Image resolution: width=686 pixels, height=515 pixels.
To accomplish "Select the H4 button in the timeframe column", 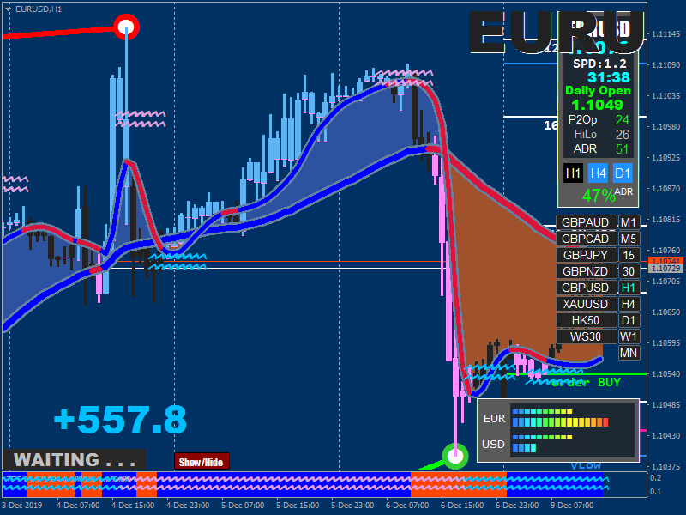I will [629, 304].
